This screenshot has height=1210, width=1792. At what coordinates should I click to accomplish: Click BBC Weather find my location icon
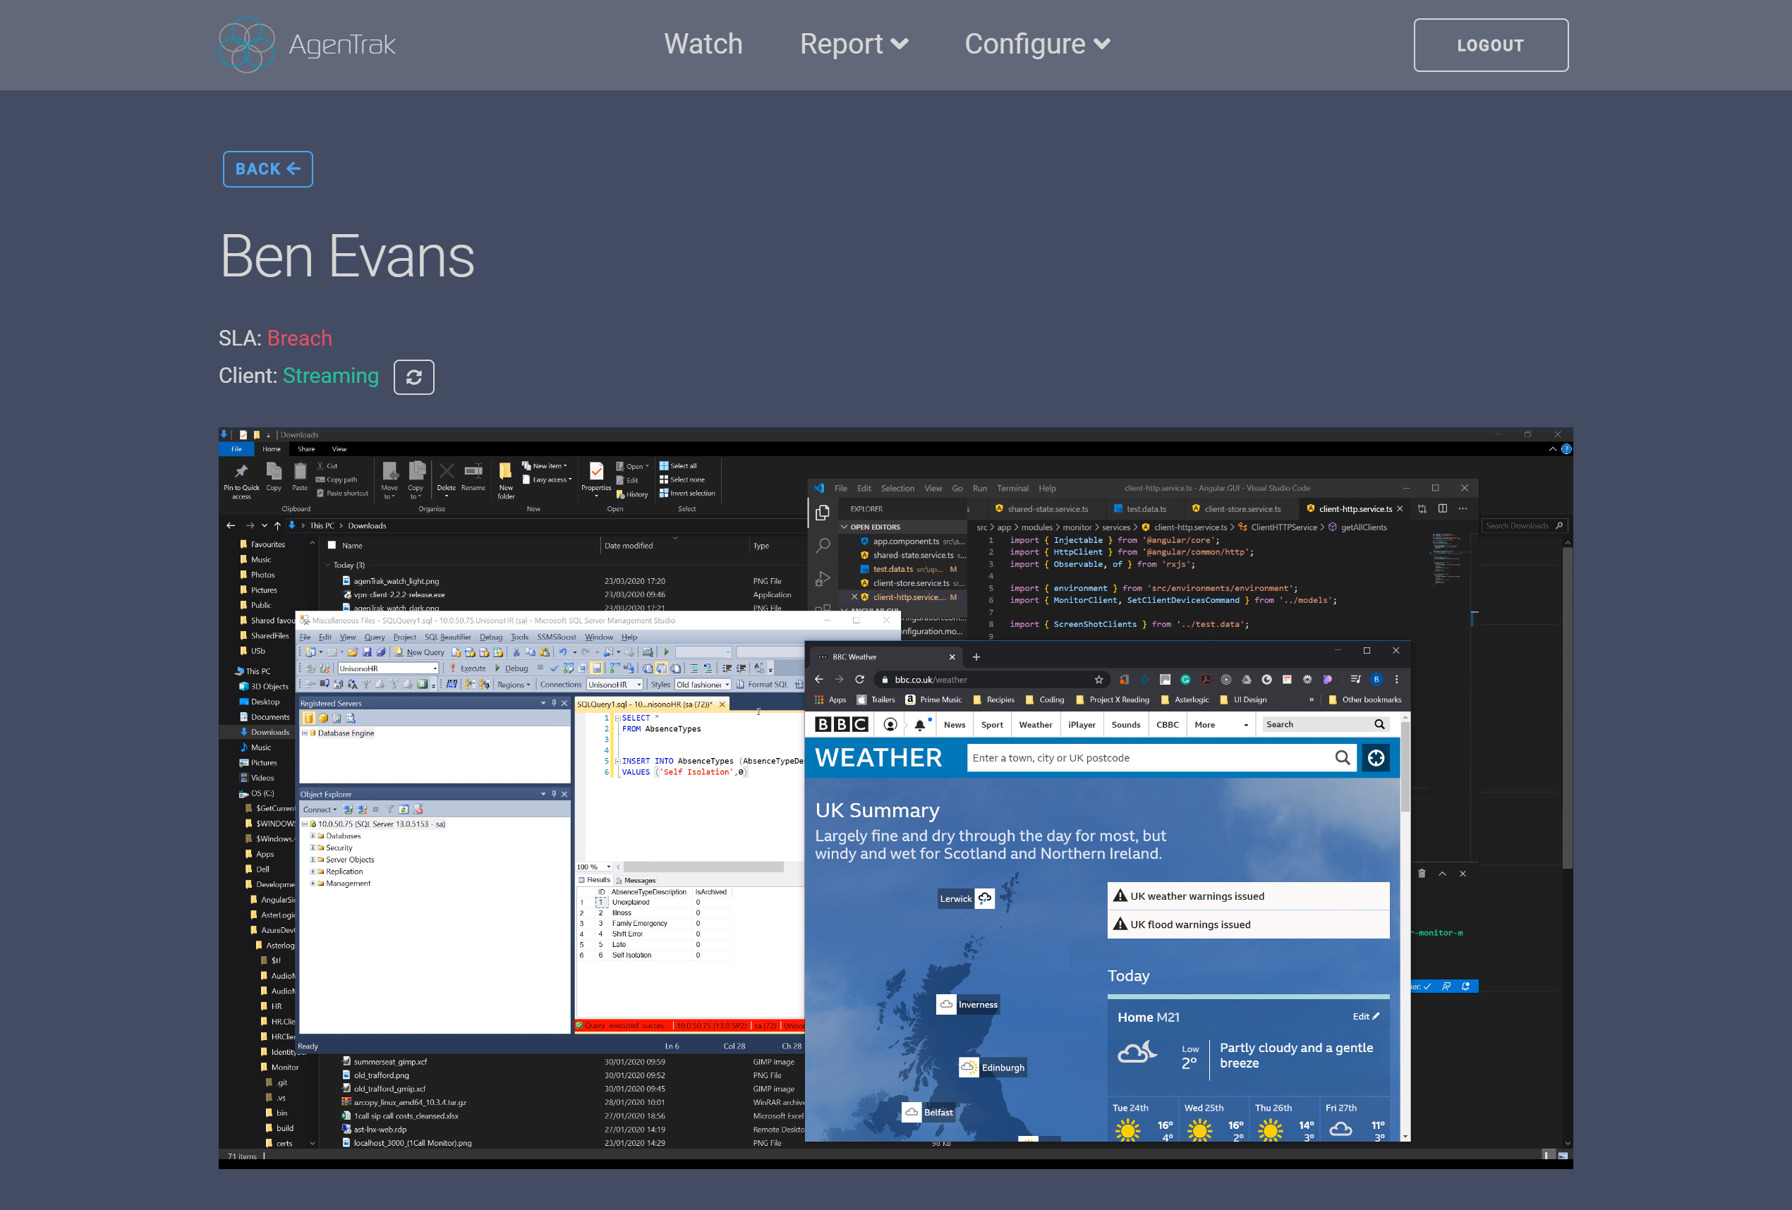pos(1376,759)
